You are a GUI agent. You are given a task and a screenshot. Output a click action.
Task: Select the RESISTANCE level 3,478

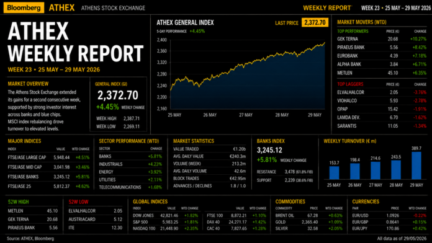pyautogui.click(x=285, y=172)
